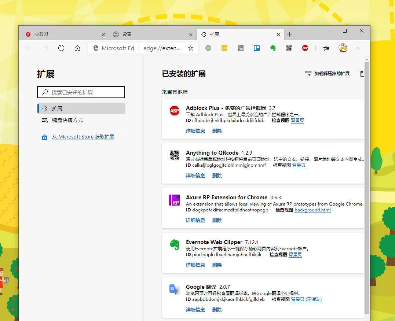
Task: Open 键盘快捷方式 in sidebar
Action: [x=81, y=120]
